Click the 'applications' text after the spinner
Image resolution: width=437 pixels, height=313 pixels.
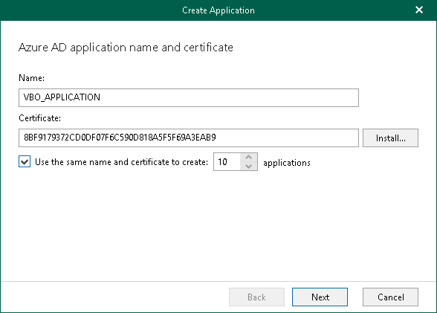coord(287,163)
